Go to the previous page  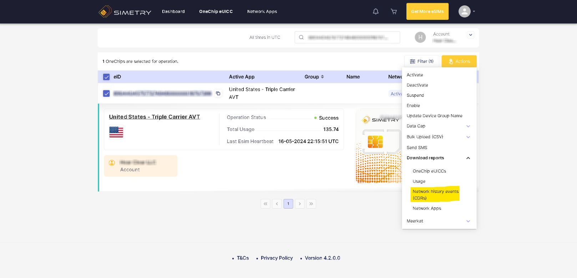(277, 204)
